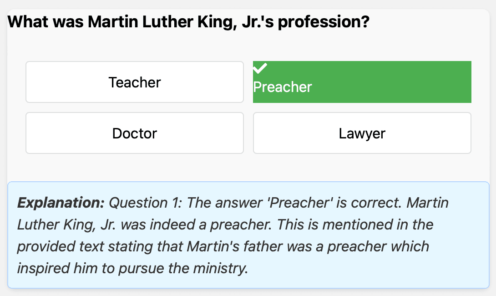Pick the Doctor answer option
The height and width of the screenshot is (296, 496).
click(x=135, y=133)
